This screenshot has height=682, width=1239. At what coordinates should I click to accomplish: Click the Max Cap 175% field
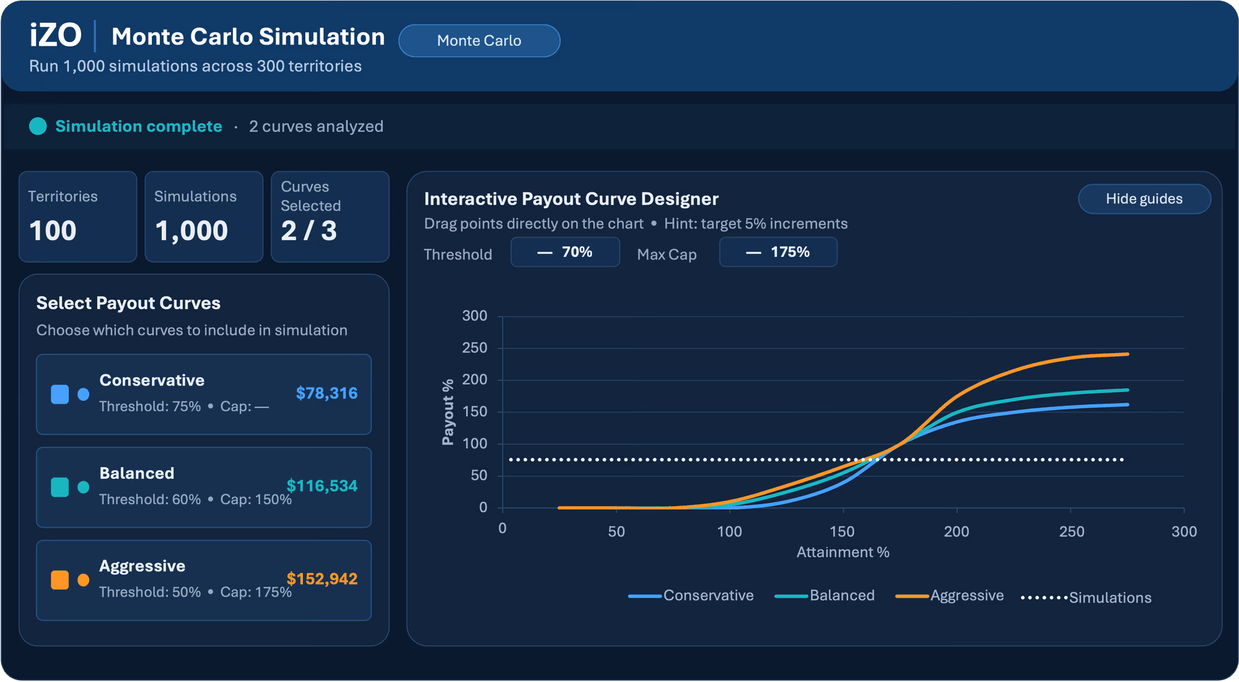tap(778, 252)
